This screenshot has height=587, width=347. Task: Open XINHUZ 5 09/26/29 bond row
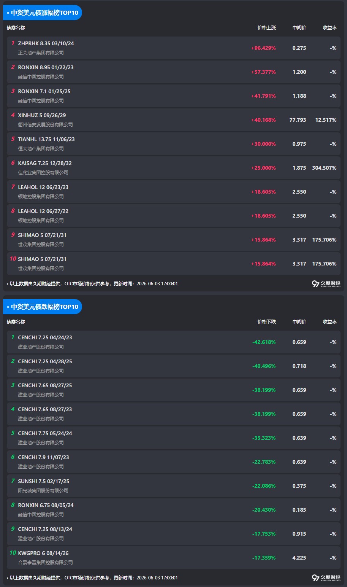pos(174,120)
